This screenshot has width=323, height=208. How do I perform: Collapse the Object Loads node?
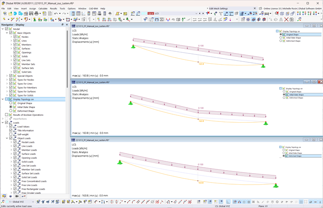click(x=7, y=138)
